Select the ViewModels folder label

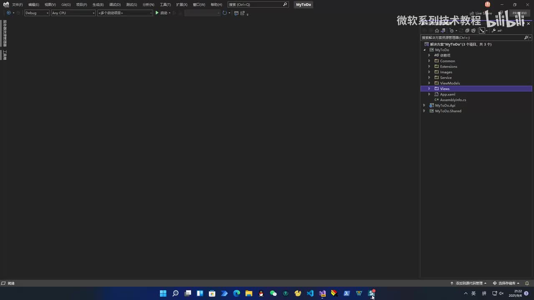450,83
